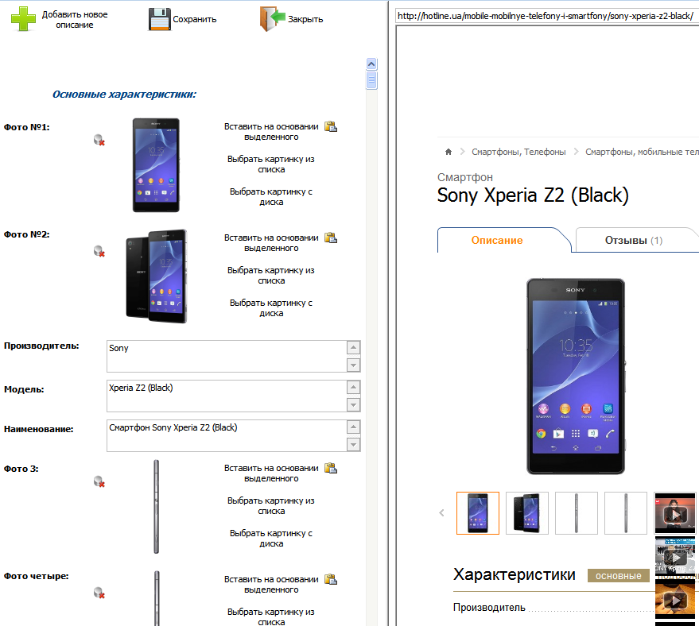This screenshot has height=626, width=699.
Task: Click Закрыть button label
Action: (x=305, y=19)
